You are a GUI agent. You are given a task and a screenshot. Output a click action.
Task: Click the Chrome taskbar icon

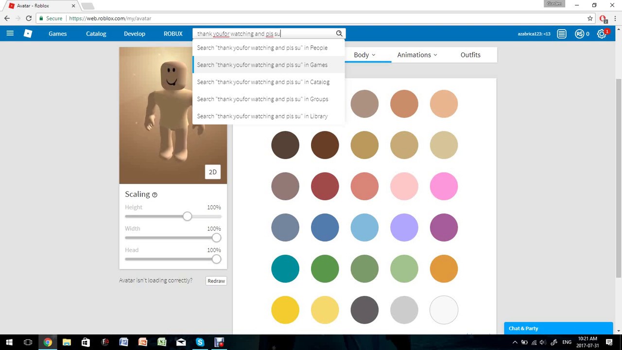(x=48, y=342)
